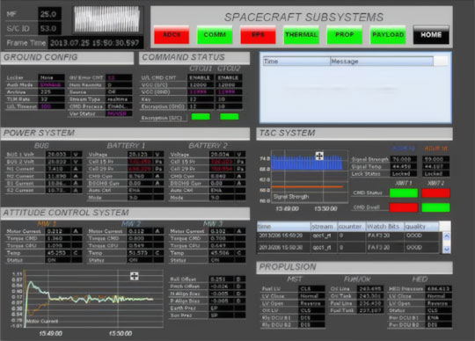This screenshot has height=341, width=475.
Task: Click the Signal Strength 76.000 value
Action: 404,159
